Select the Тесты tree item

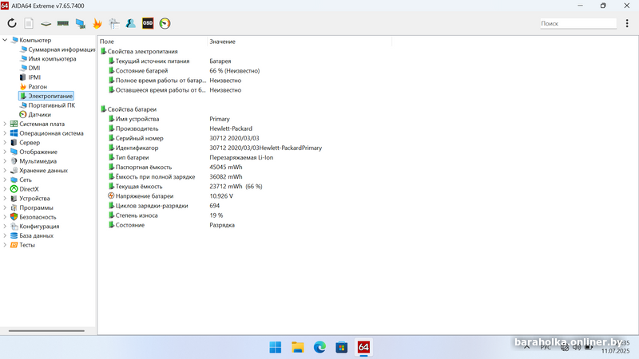(x=23, y=245)
